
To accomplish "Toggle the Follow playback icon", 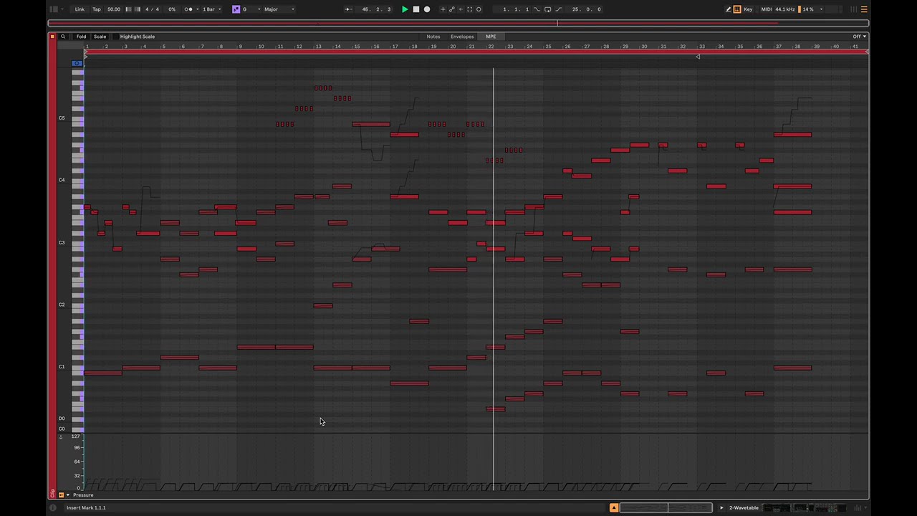I will pyautogui.click(x=348, y=9).
